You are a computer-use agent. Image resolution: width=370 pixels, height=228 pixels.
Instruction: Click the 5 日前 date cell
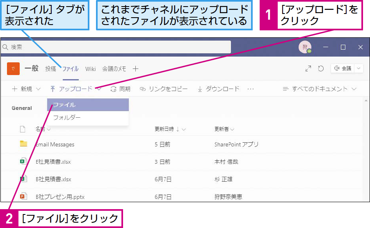(162, 144)
